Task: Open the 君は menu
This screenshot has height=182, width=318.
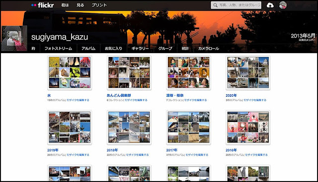Action: [65, 5]
